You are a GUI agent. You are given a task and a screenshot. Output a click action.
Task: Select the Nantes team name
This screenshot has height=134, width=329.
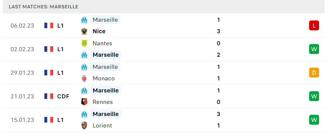(102, 43)
